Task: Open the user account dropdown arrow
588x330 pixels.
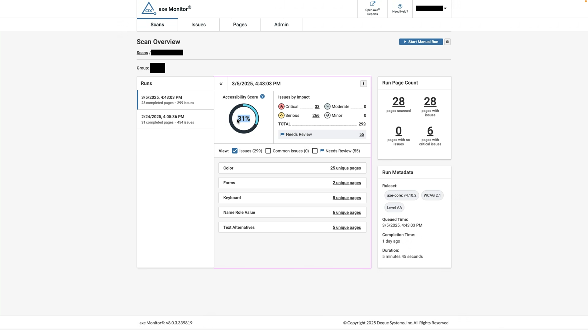Action: 445,8
